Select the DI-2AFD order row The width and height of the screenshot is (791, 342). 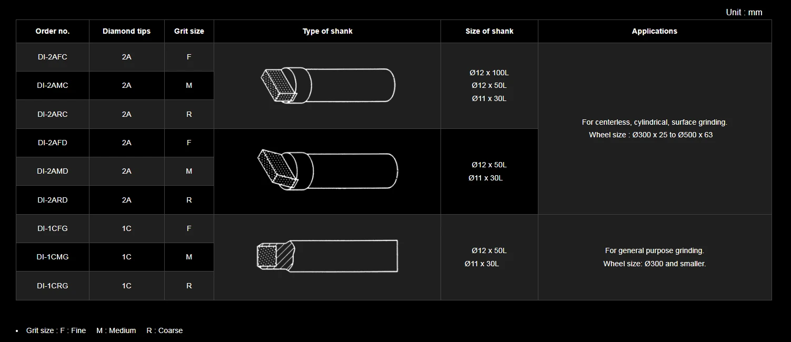coord(53,143)
